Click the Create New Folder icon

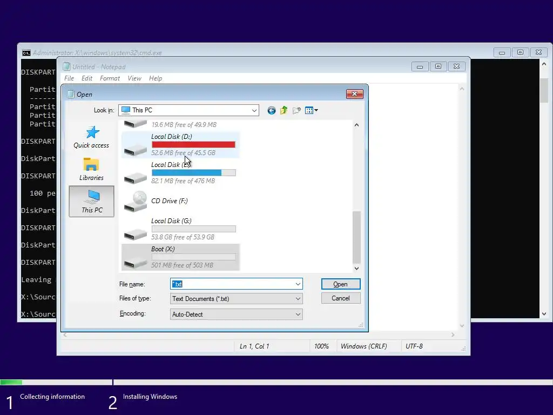click(x=296, y=110)
